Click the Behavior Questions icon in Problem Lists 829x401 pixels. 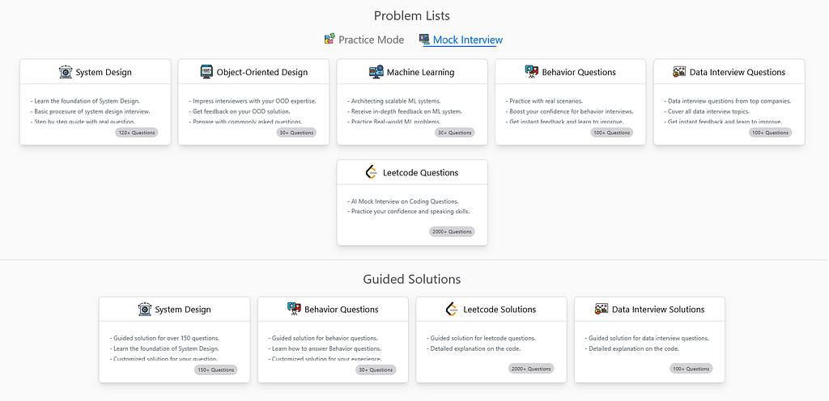pos(531,72)
